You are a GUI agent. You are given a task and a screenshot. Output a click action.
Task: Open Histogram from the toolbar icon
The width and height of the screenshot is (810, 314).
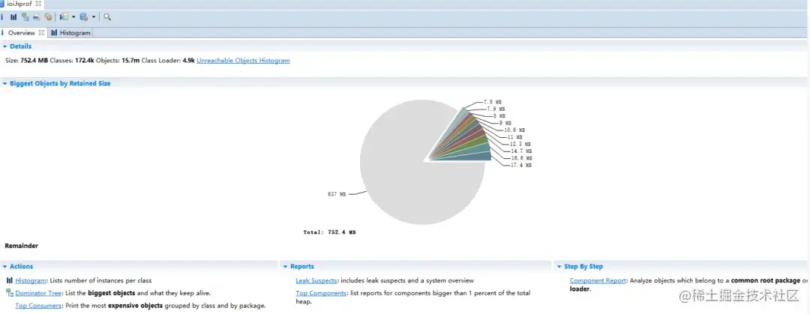14,17
